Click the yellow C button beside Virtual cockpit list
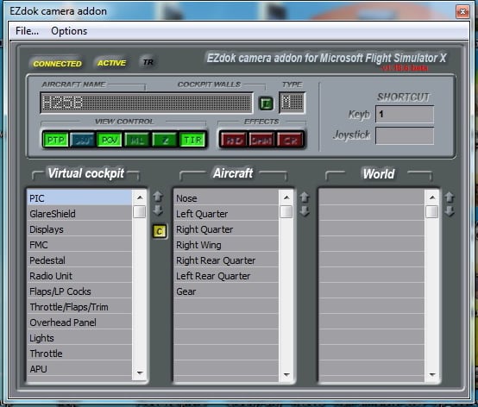This screenshot has width=478, height=407. click(160, 232)
